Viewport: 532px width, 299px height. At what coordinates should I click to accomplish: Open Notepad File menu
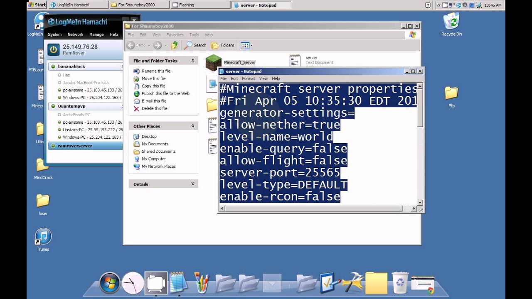click(x=223, y=78)
